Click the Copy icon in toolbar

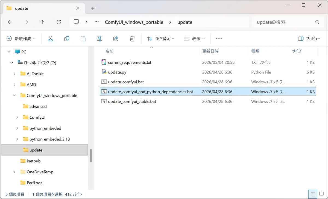click(67, 39)
